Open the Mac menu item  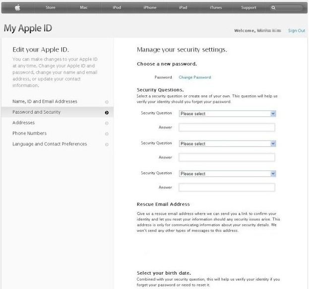pos(84,7)
